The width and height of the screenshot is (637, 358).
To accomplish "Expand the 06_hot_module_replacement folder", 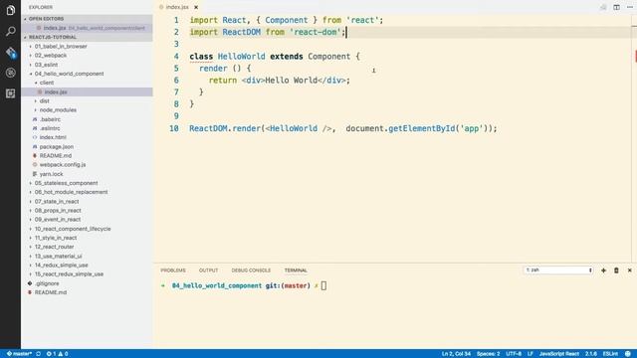I will (x=71, y=192).
